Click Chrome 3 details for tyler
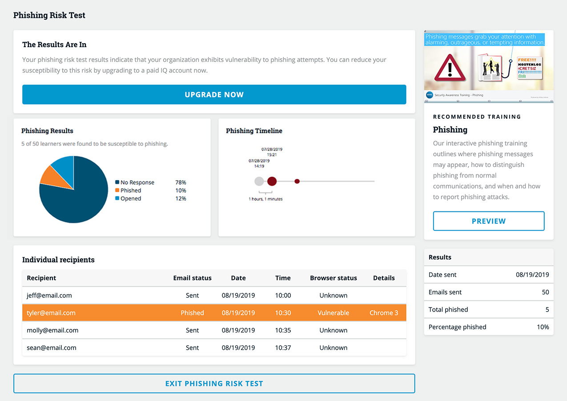567x401 pixels. coord(384,313)
